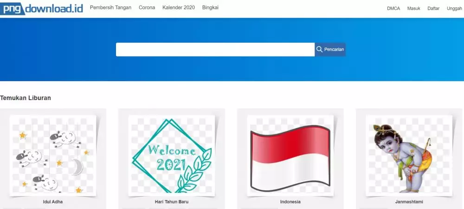Click Unggah to upload an image

coord(454,8)
